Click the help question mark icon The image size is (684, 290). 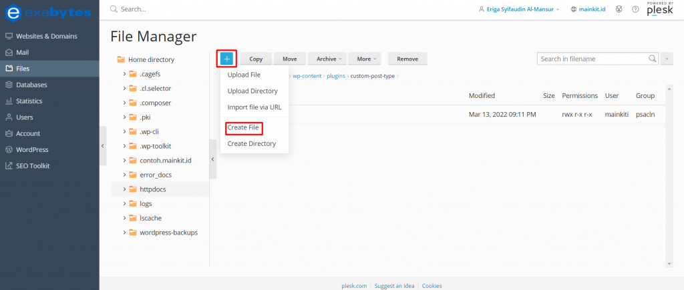635,9
